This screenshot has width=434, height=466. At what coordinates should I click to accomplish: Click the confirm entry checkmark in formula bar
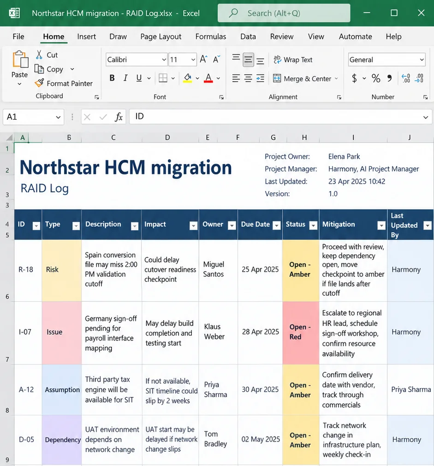pyautogui.click(x=103, y=117)
